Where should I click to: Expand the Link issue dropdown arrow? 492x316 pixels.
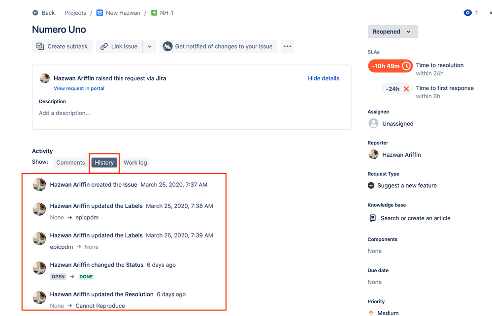(x=150, y=46)
